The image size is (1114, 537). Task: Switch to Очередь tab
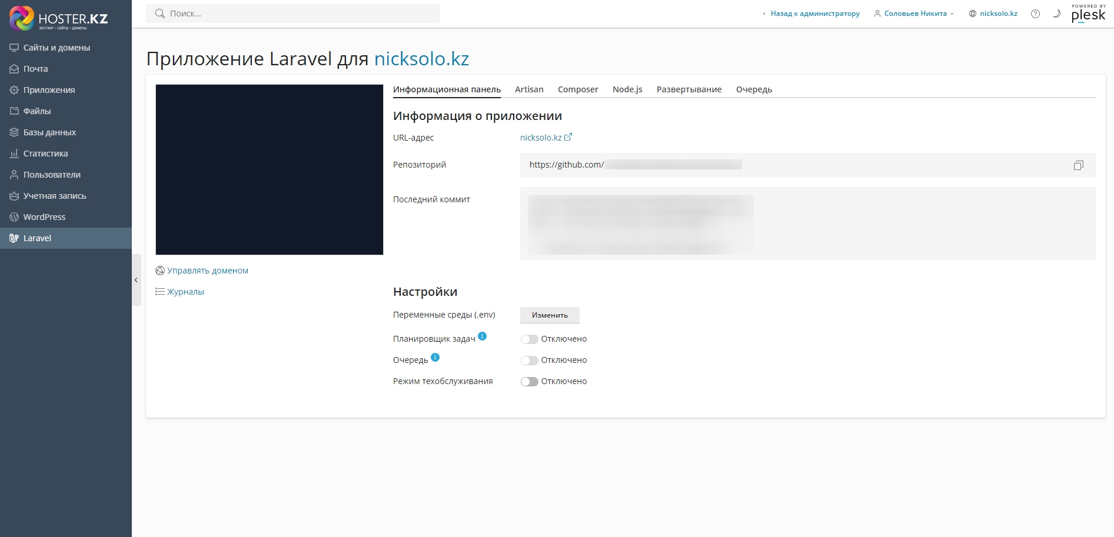tap(754, 89)
